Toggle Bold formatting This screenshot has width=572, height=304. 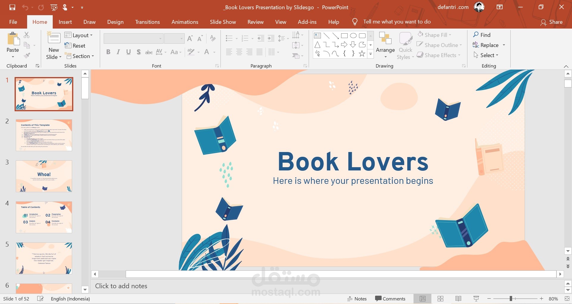coord(108,52)
